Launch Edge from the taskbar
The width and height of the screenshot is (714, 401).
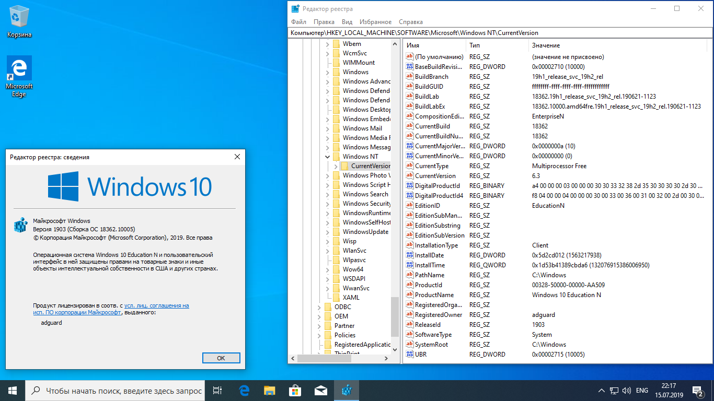click(244, 391)
